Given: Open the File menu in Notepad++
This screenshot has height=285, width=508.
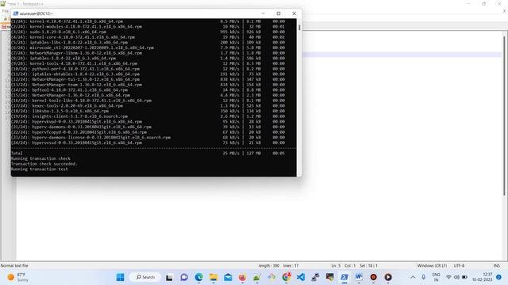Looking at the screenshot, I should pos(6,11).
